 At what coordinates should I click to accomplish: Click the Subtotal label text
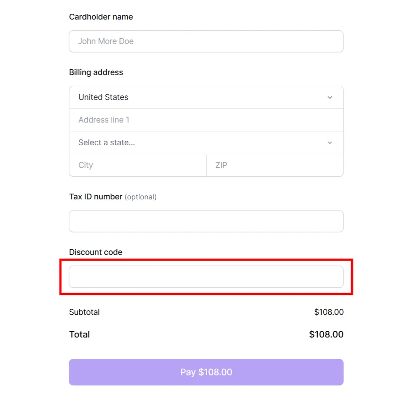(x=84, y=312)
